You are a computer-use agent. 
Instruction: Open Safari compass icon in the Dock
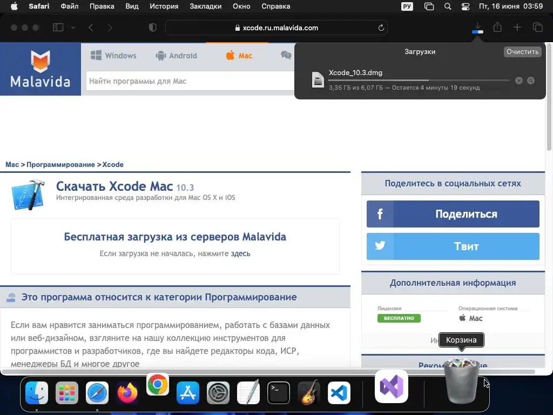(x=97, y=393)
